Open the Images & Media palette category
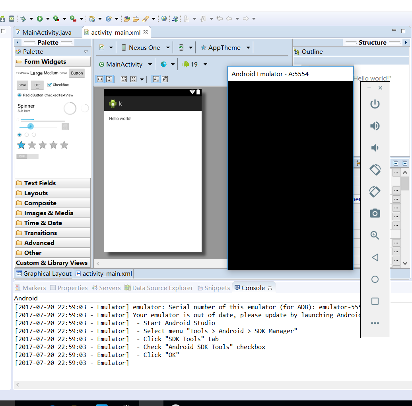Viewport: 412px width, 406px height. 52,213
